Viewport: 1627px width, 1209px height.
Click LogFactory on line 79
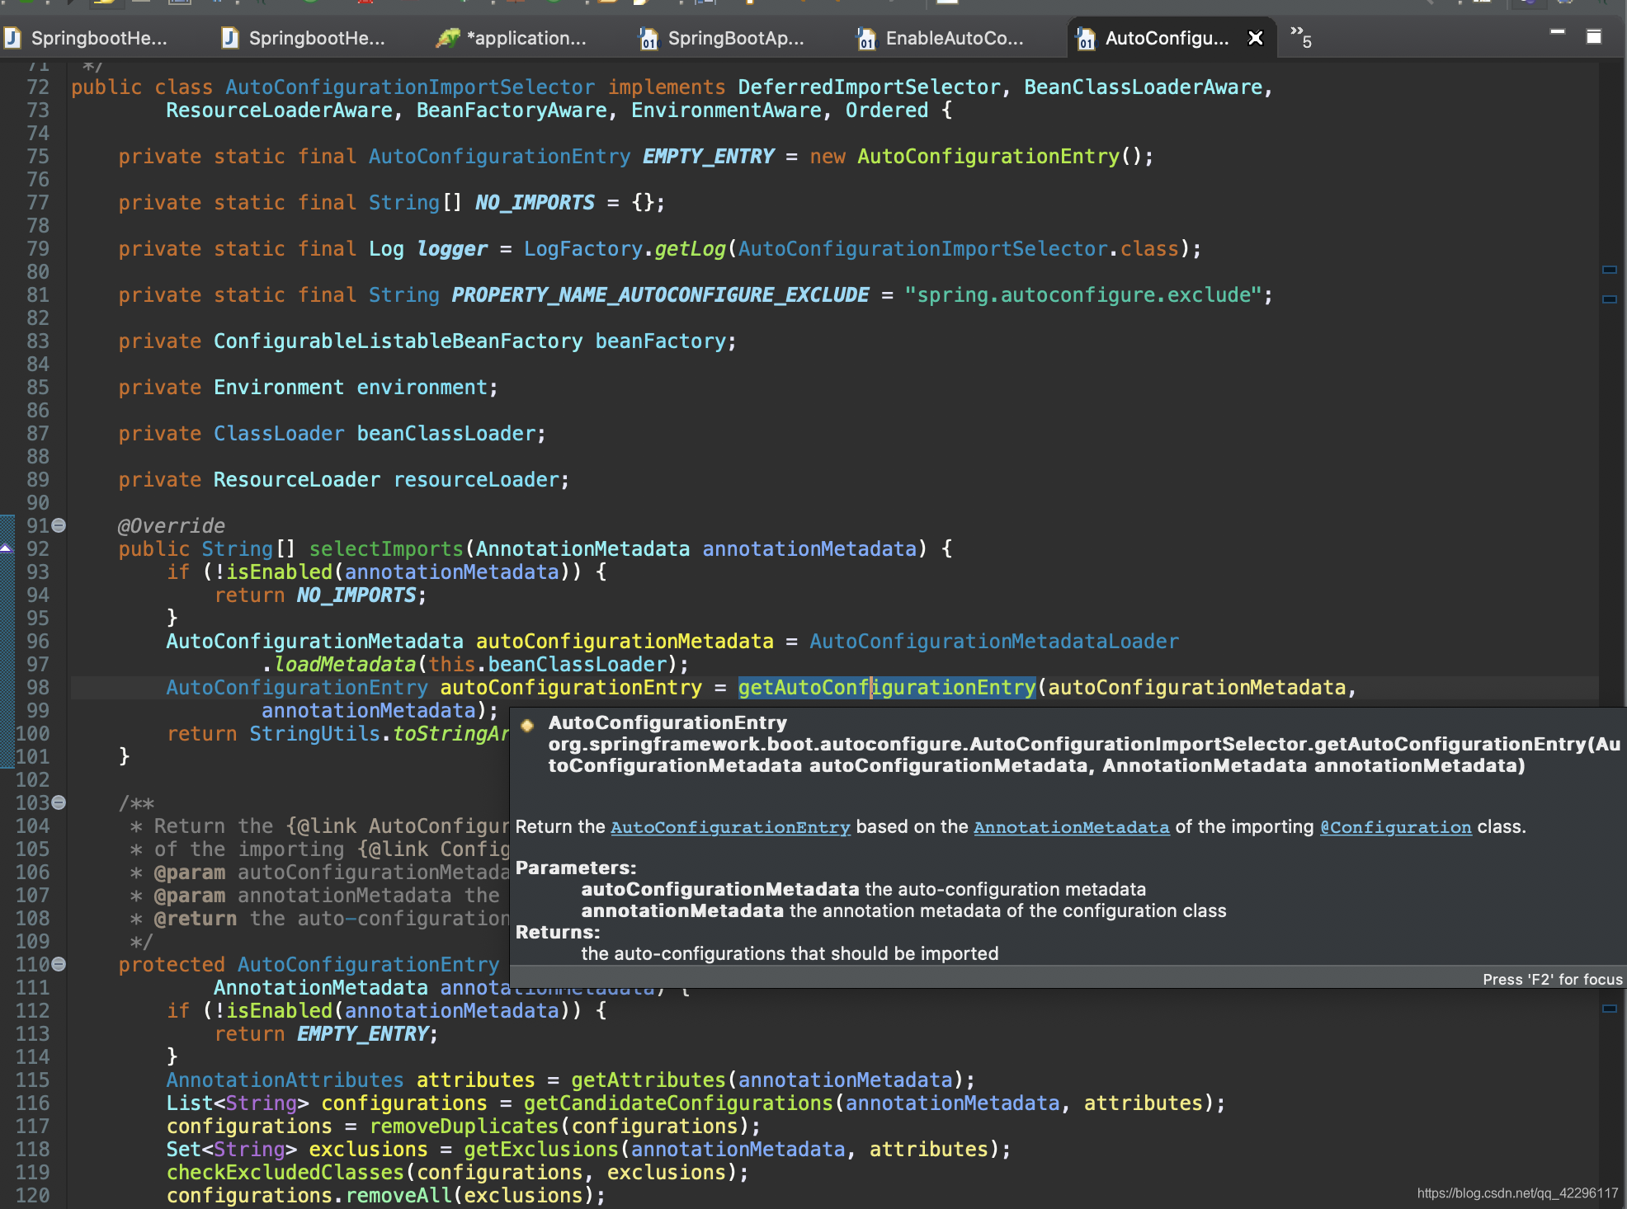583,249
